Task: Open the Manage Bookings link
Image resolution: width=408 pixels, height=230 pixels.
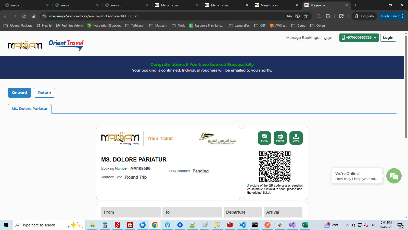Action: 302,38
